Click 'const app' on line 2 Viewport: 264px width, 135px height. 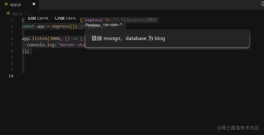pyautogui.click(x=33, y=26)
